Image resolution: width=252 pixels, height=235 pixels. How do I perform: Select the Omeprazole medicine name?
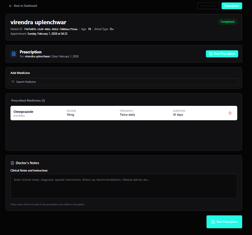click(x=23, y=112)
